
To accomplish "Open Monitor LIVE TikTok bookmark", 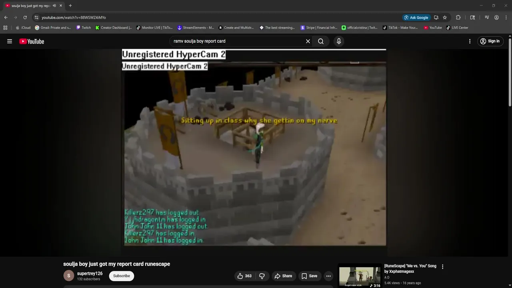I will 154,28.
